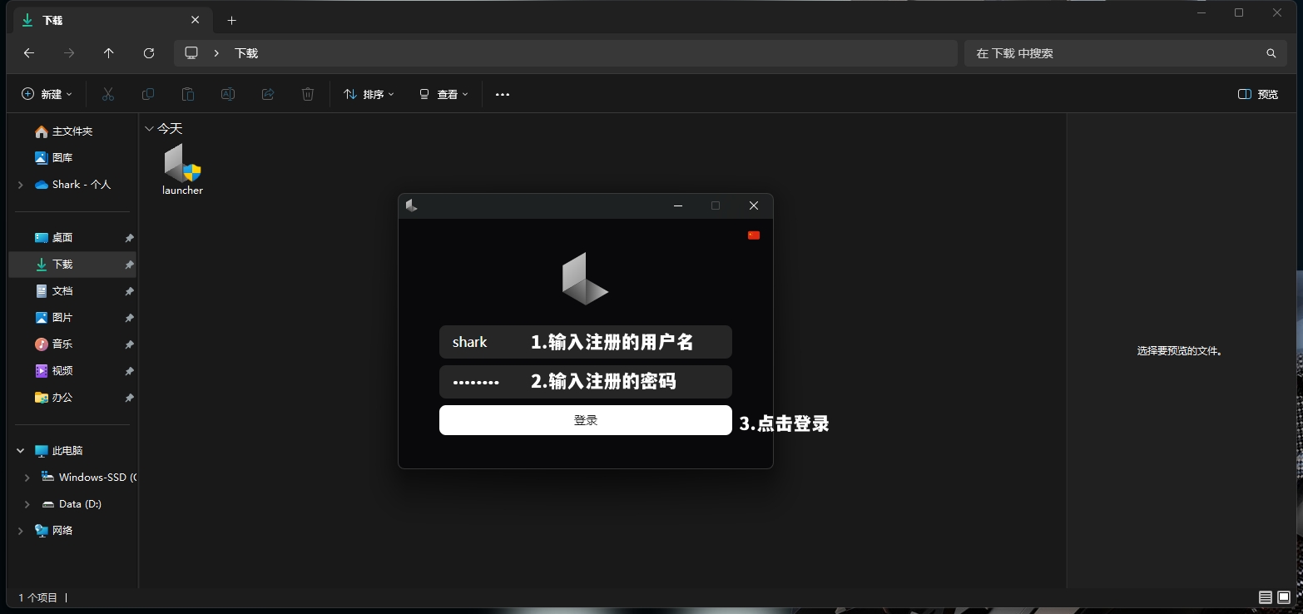Click the Refresh icon in the address bar
1303x614 pixels.
pyautogui.click(x=149, y=52)
